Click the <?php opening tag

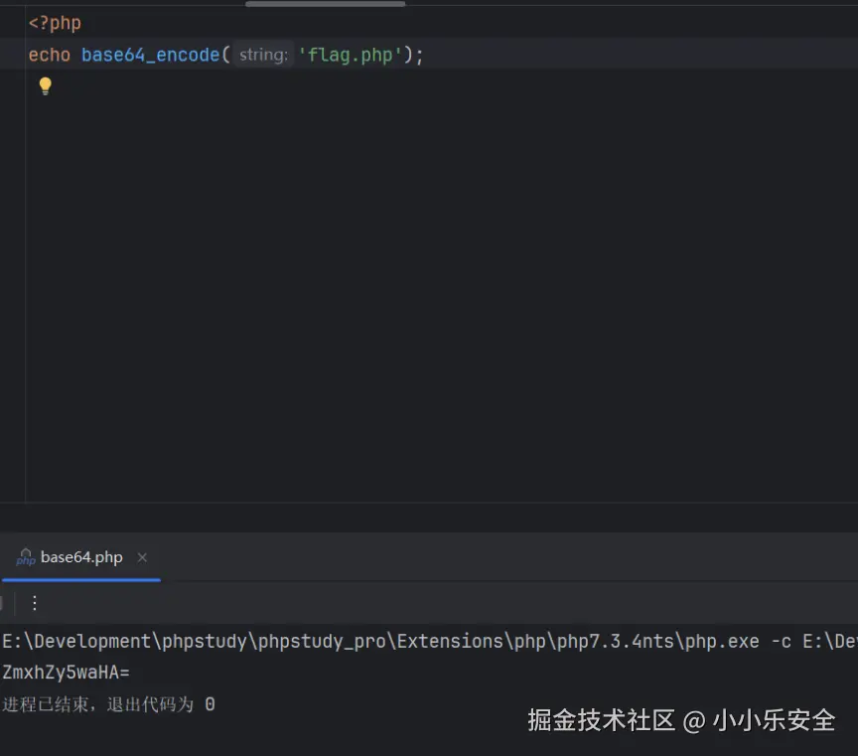pyautogui.click(x=55, y=23)
